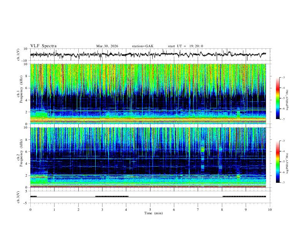Click the time axis tick label 4
Viewport: 304px width, 235px height.
tap(126, 210)
